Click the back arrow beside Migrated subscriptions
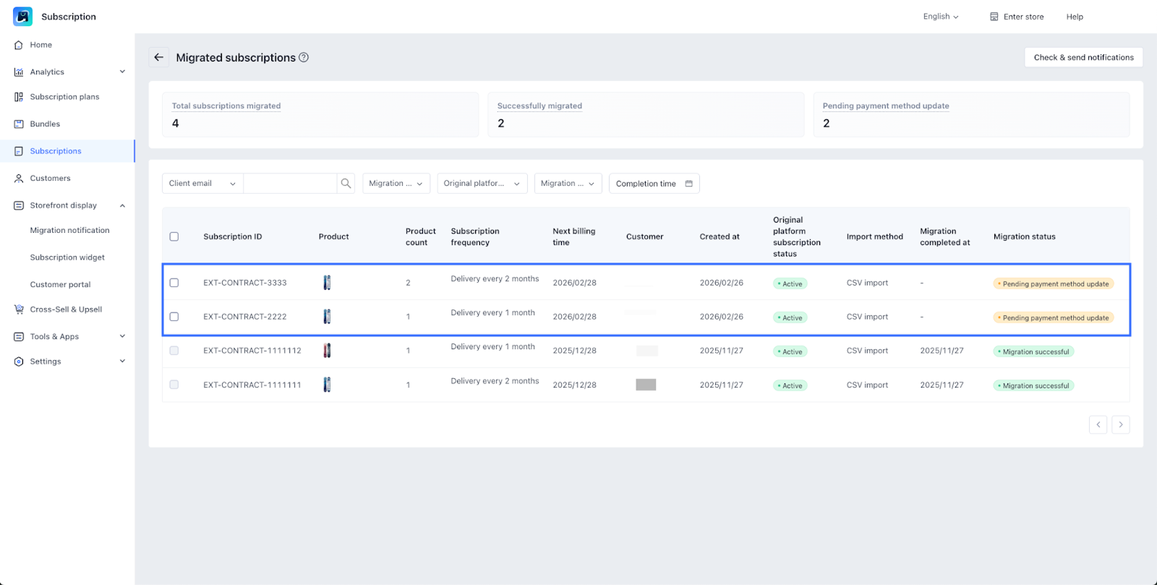 pyautogui.click(x=159, y=57)
